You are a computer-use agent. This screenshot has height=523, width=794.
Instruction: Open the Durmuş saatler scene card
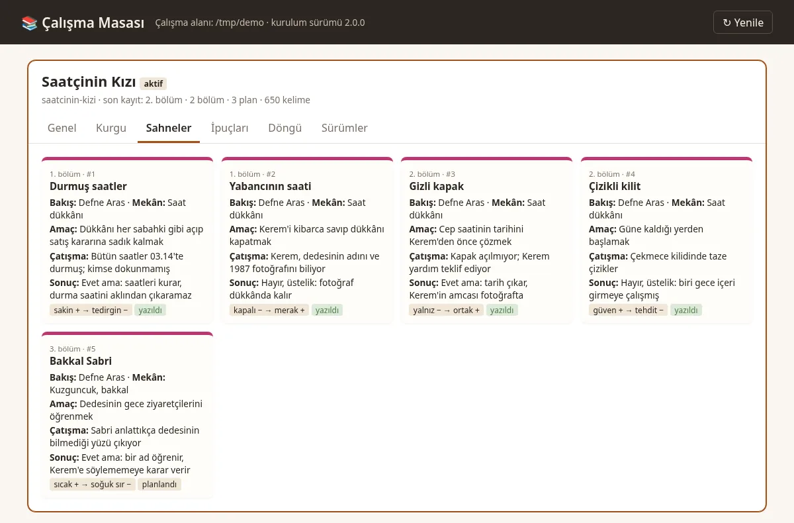coord(127,241)
